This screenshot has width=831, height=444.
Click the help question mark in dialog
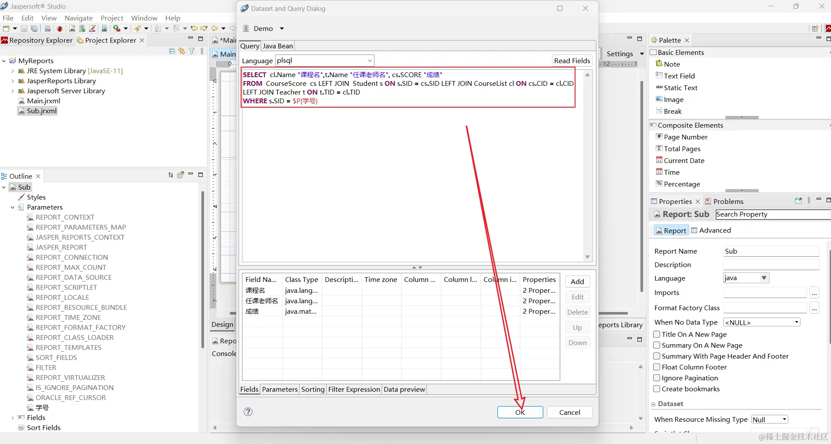pyautogui.click(x=248, y=412)
